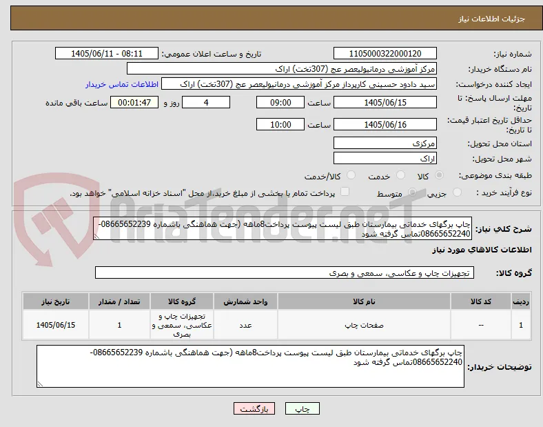
Task: Click the تاریخ نیاز column header
Action: pos(56,301)
